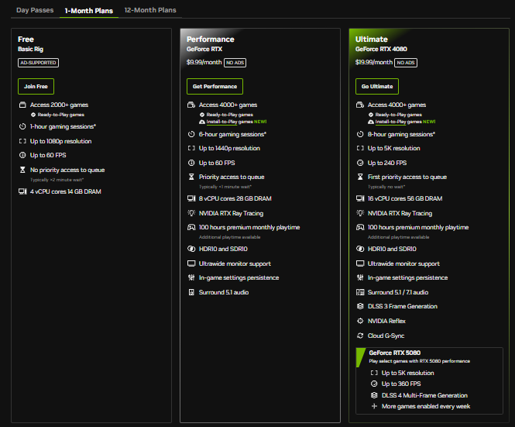
Task: Click the resolution icon beside Up to 1080p
Action: [22, 141]
